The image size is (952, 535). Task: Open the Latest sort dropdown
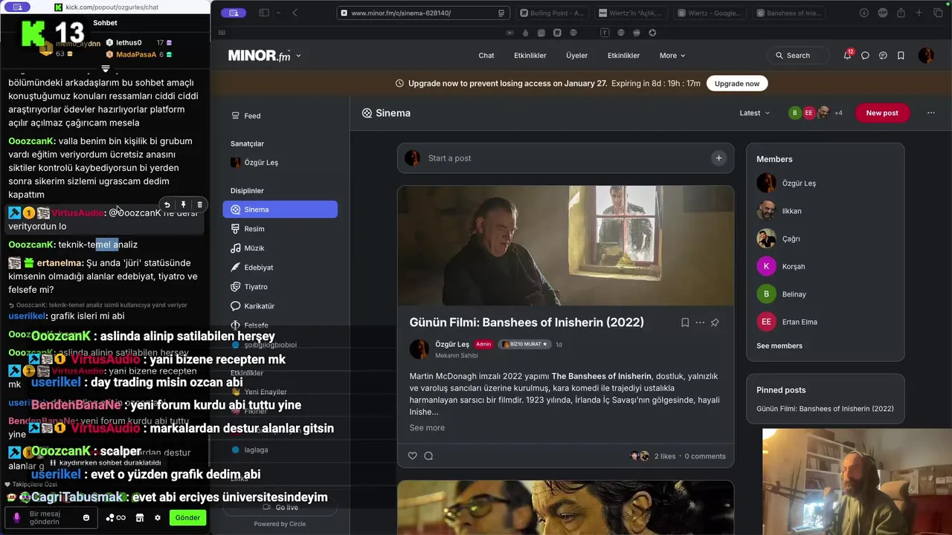[x=755, y=113]
